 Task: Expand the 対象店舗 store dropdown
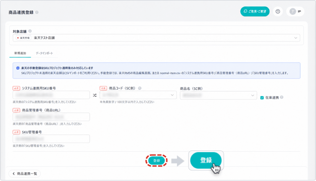point(157,38)
